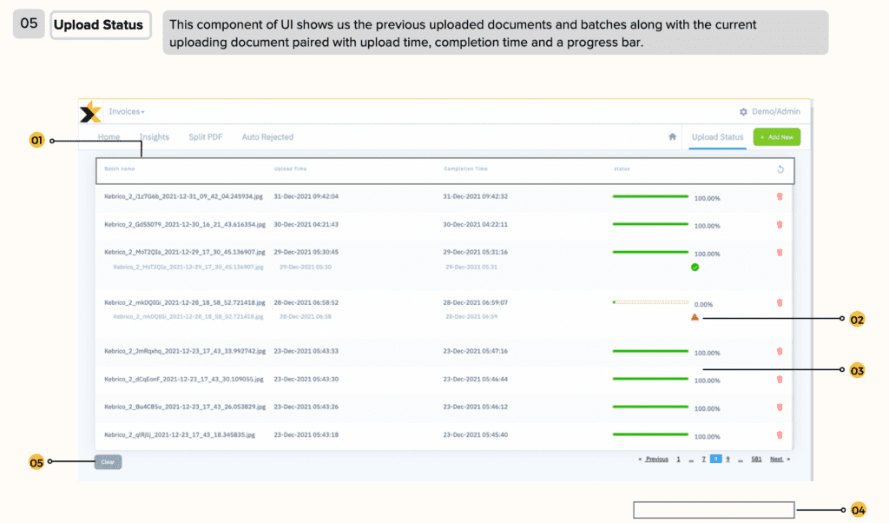This screenshot has width=889, height=523.
Task: Open the Auto Rejected tab
Action: coord(267,137)
